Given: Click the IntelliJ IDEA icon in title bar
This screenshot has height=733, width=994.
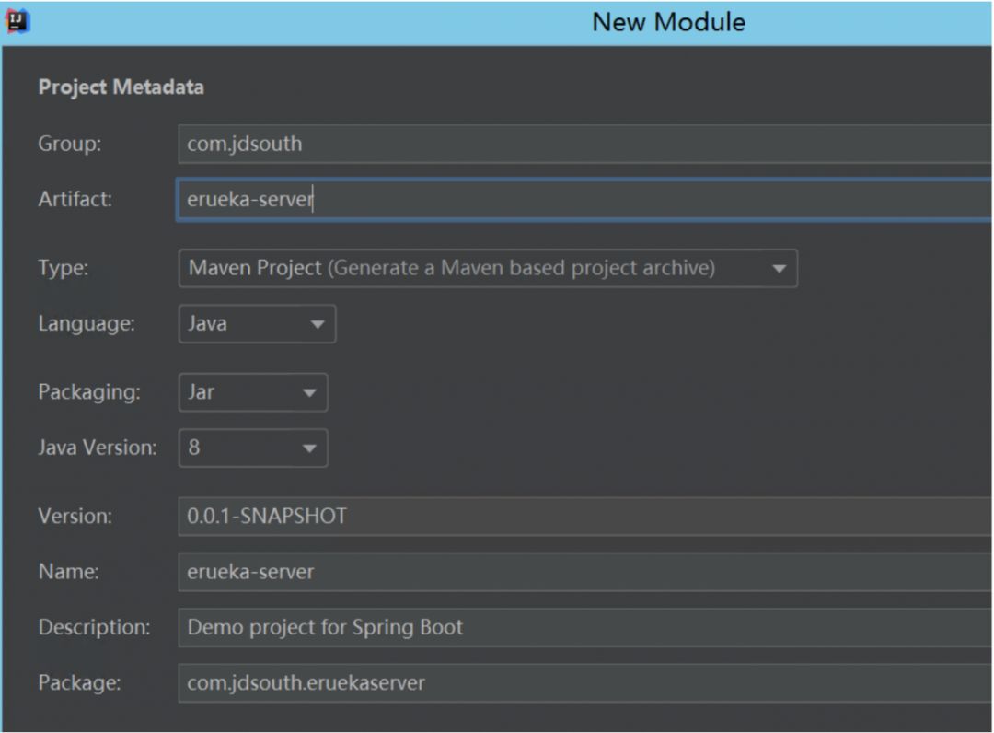Looking at the screenshot, I should click(17, 21).
